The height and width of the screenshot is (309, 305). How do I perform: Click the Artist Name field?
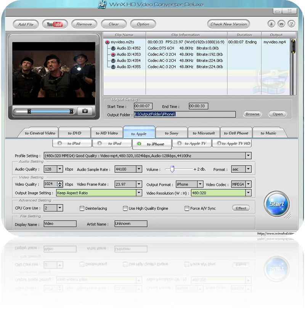click(x=131, y=224)
